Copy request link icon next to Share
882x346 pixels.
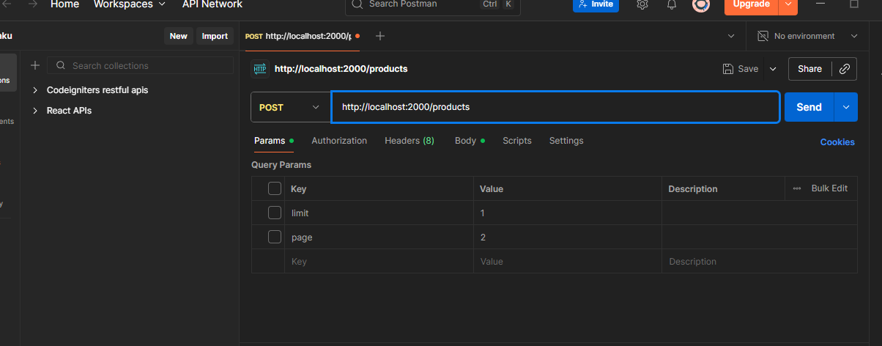click(845, 69)
